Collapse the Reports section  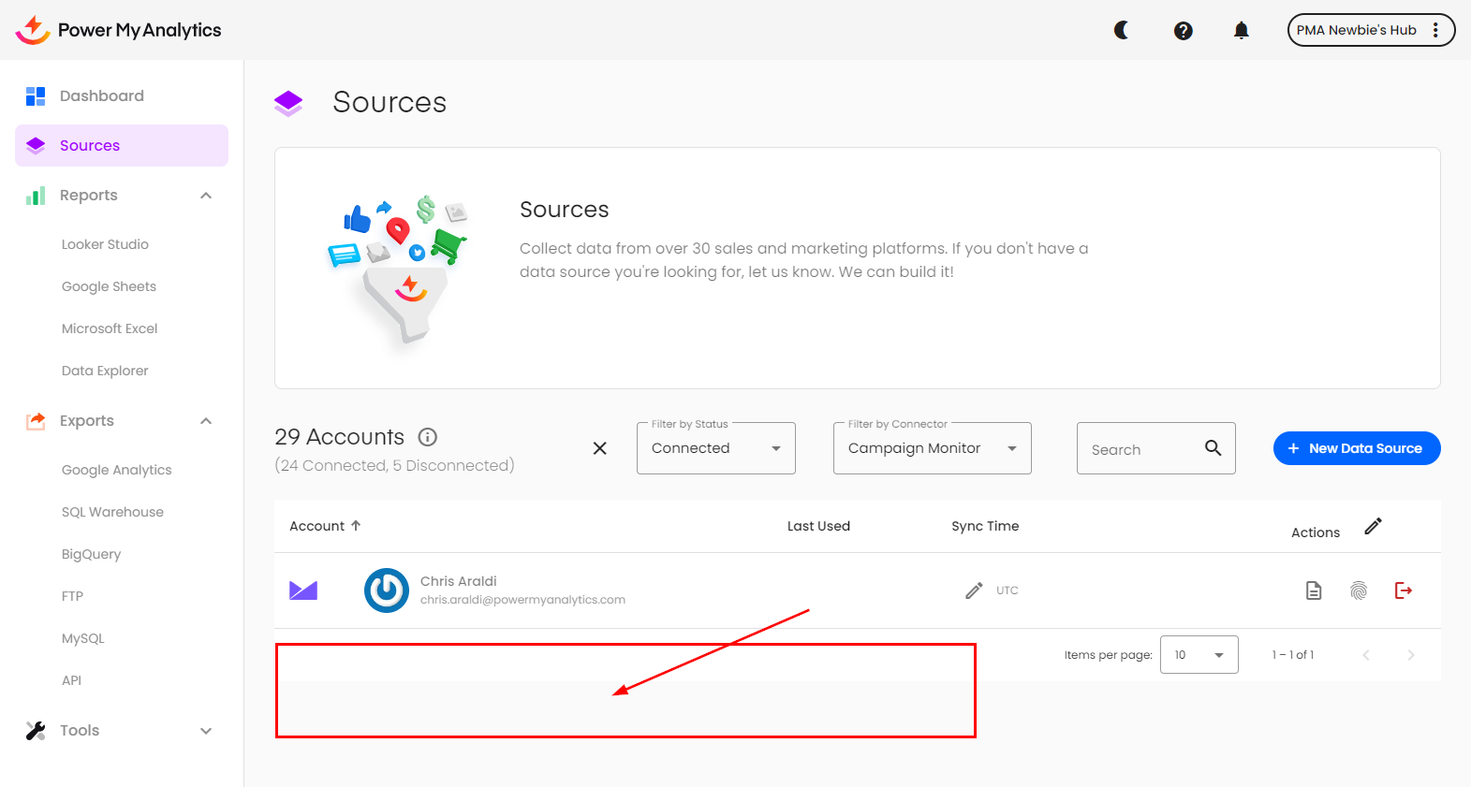206,196
